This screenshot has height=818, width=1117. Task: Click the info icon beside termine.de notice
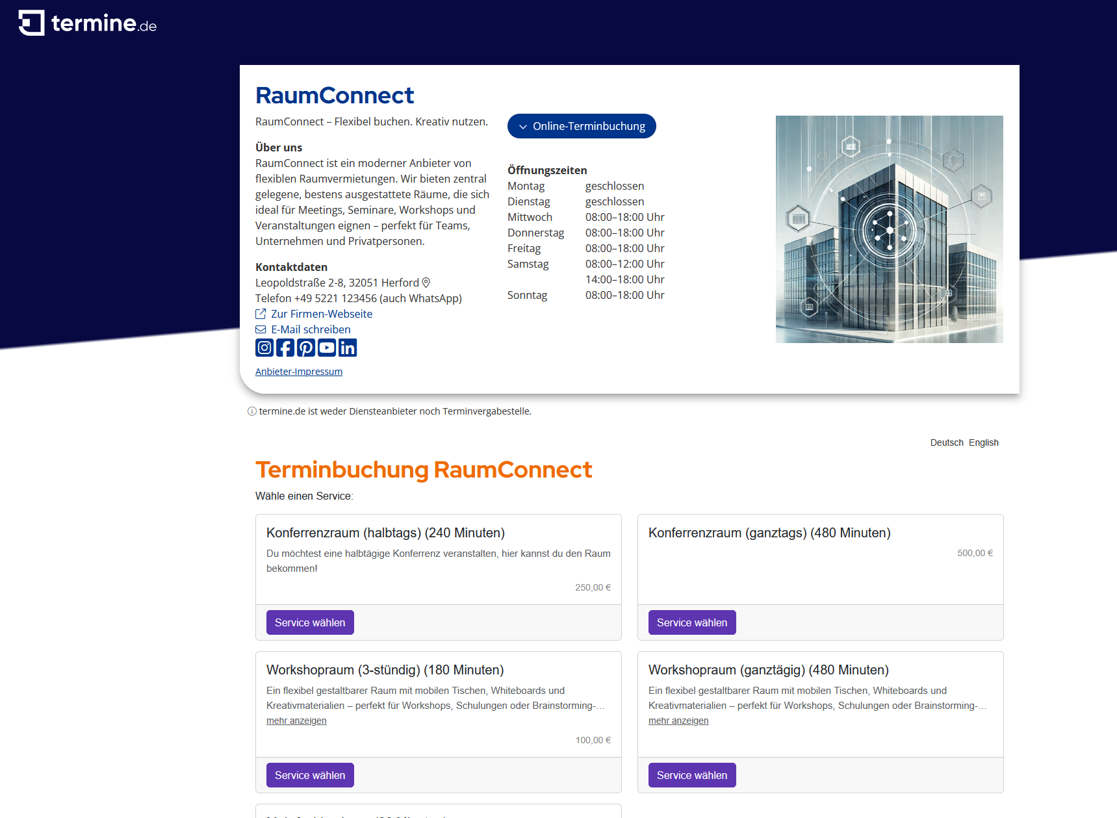pos(252,411)
